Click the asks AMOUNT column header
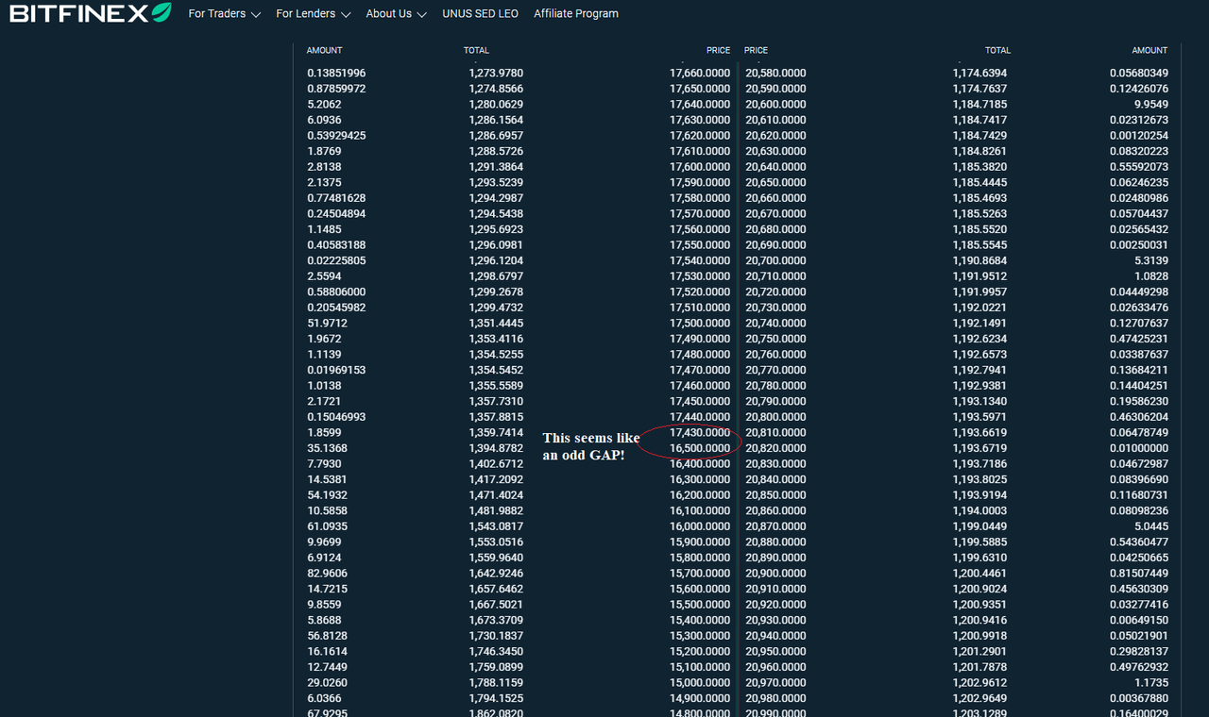Screen dimensions: 1209x717 click(x=1149, y=50)
